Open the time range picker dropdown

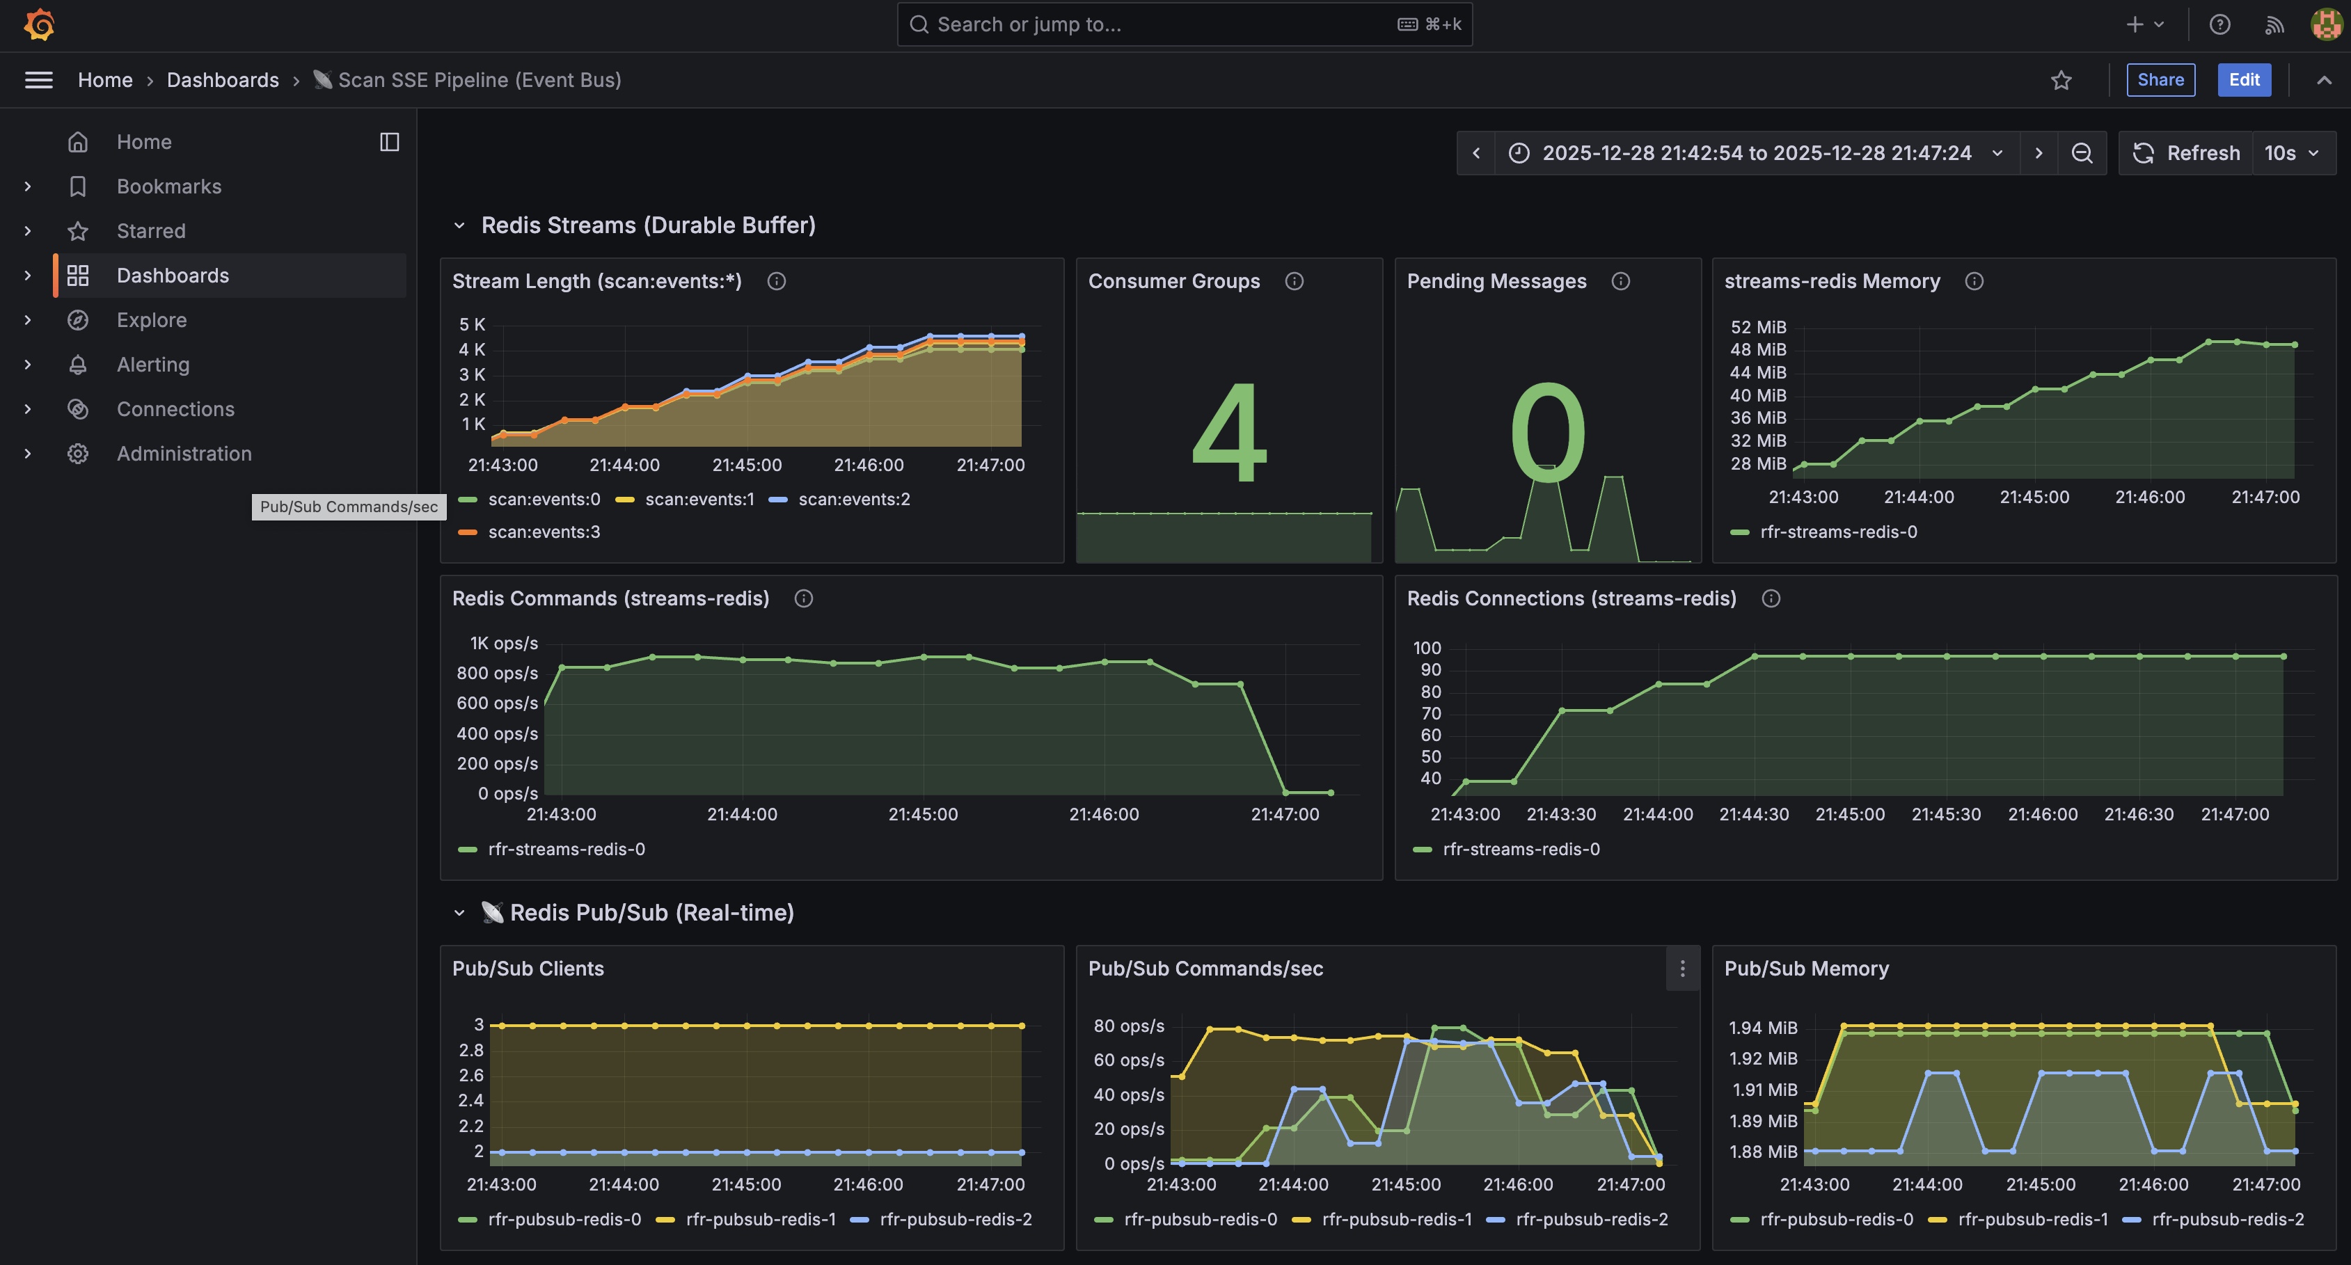click(x=1756, y=153)
